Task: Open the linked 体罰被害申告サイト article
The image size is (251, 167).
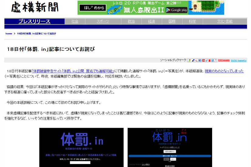Action: tap(73, 71)
